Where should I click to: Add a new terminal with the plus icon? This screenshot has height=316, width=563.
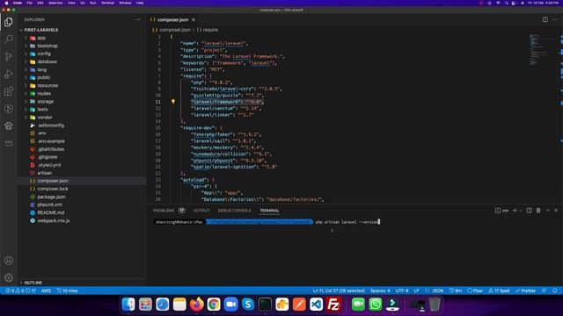pyautogui.click(x=515, y=211)
